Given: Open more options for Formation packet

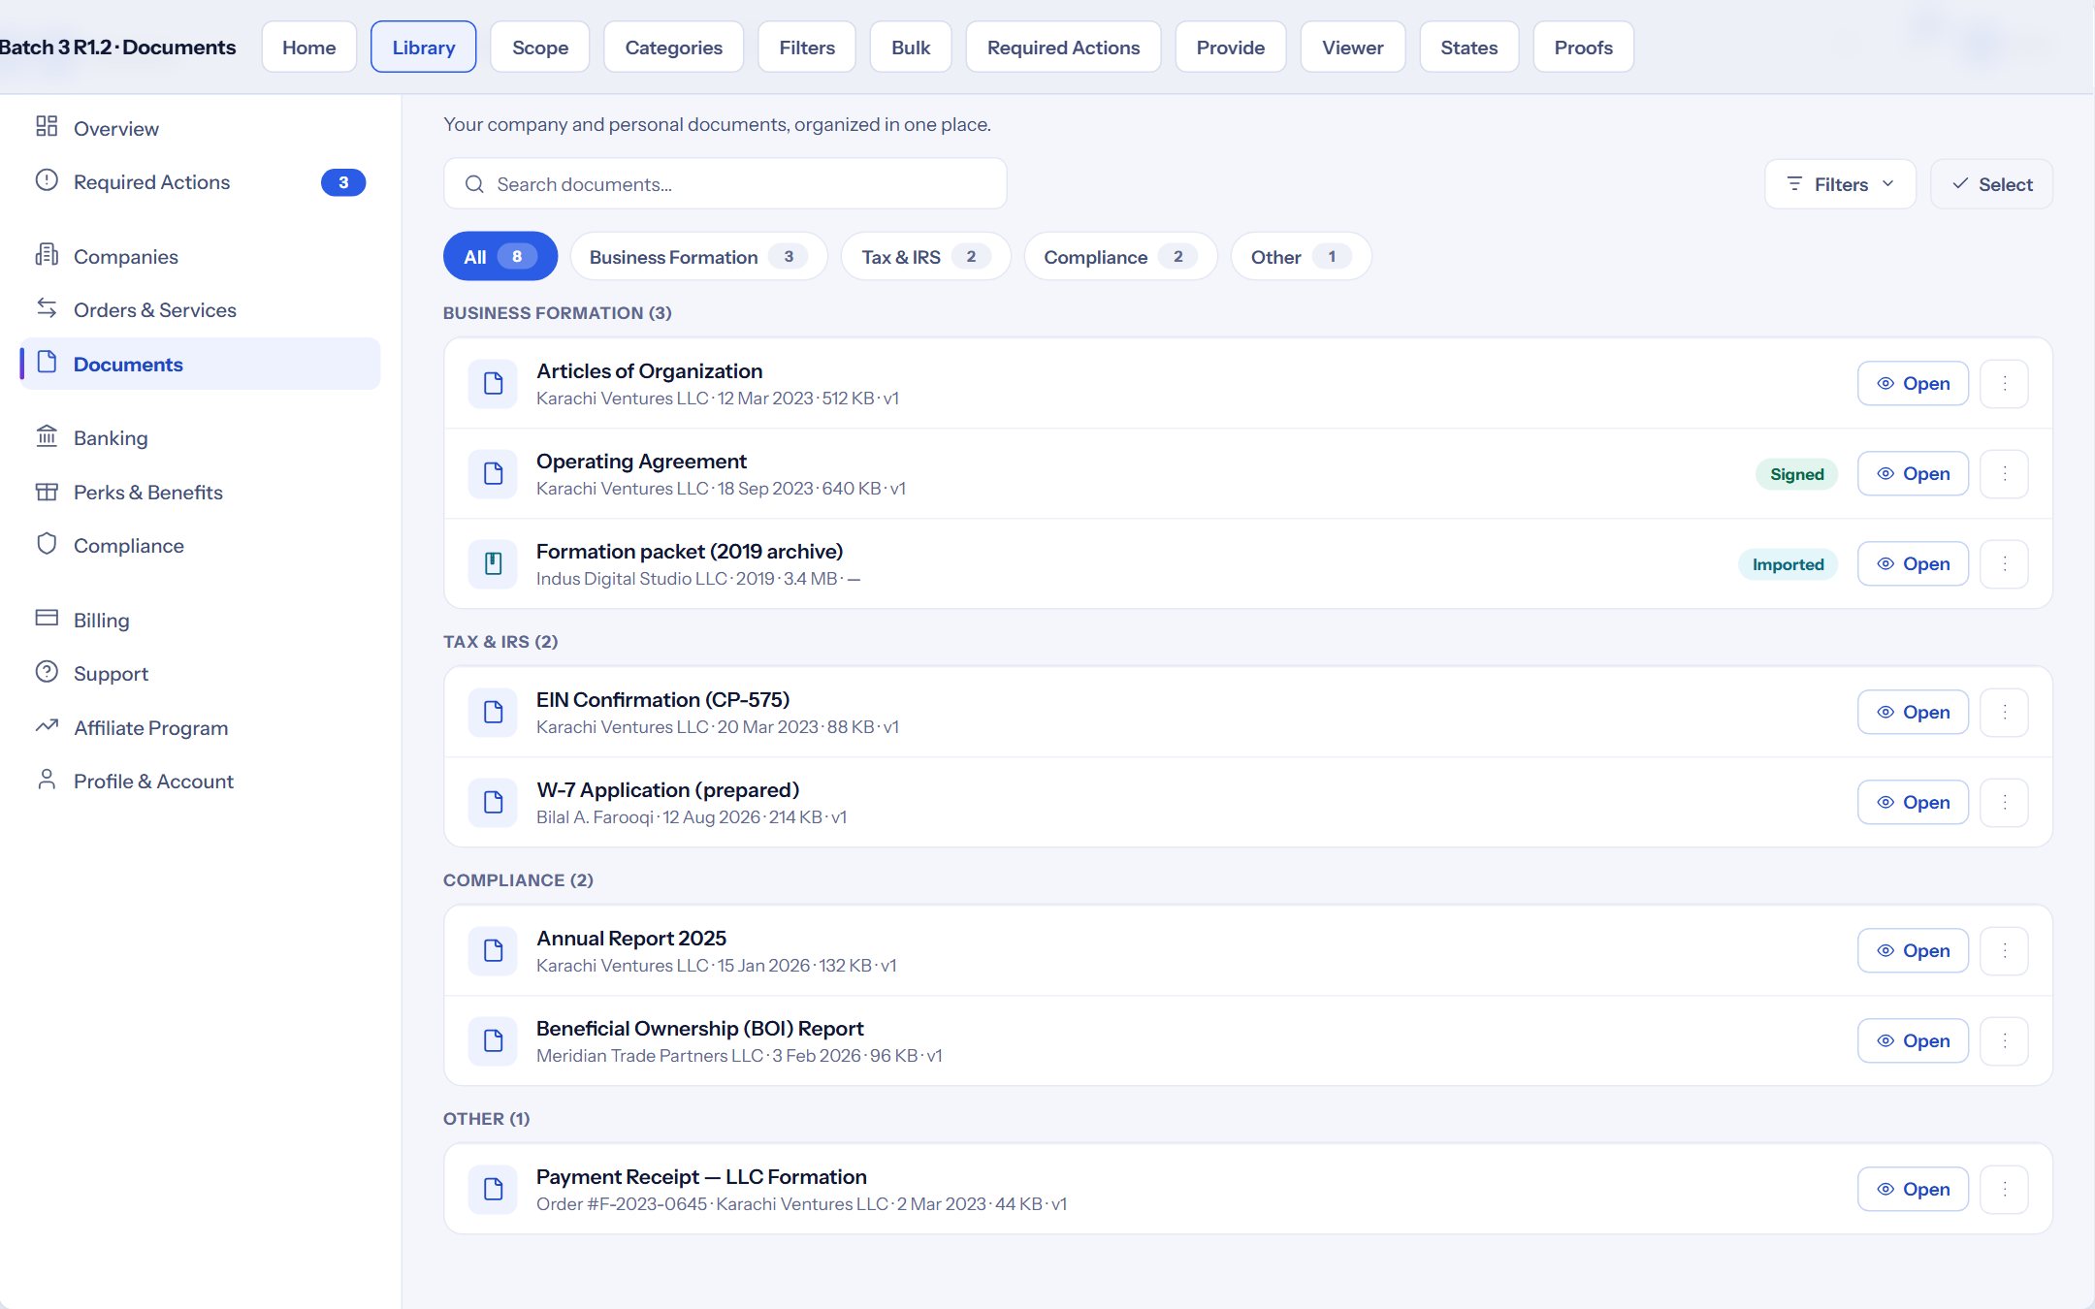Looking at the screenshot, I should [x=2005, y=564].
